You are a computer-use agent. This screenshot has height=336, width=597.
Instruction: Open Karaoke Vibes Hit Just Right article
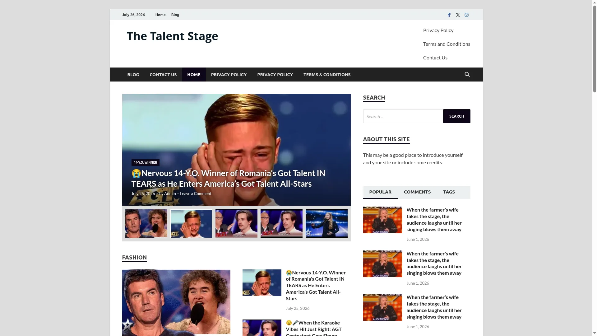pos(314,328)
